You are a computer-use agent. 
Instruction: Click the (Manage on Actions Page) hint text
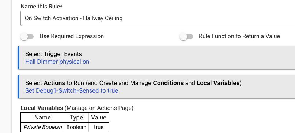coord(99,108)
